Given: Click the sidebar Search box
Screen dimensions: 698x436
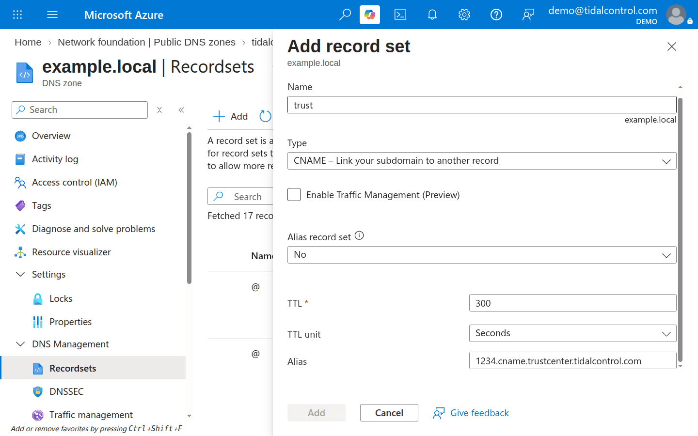Looking at the screenshot, I should coord(79,110).
